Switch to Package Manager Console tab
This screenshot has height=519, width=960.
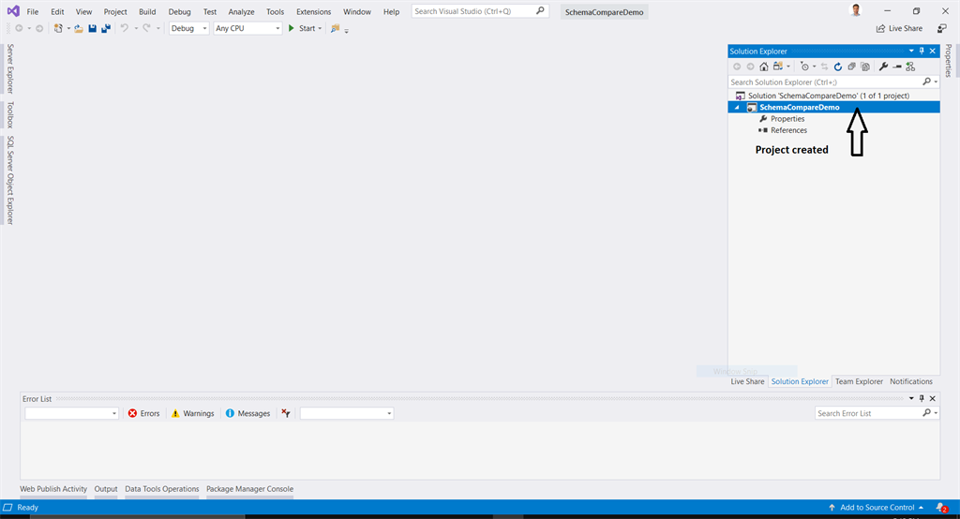pyautogui.click(x=249, y=489)
